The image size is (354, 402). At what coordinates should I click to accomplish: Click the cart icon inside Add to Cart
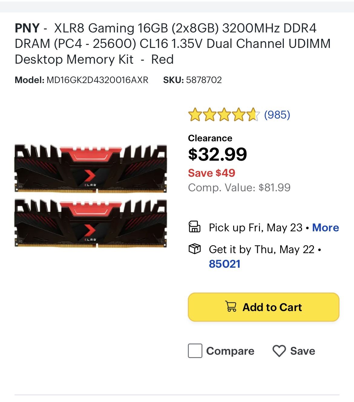231,307
